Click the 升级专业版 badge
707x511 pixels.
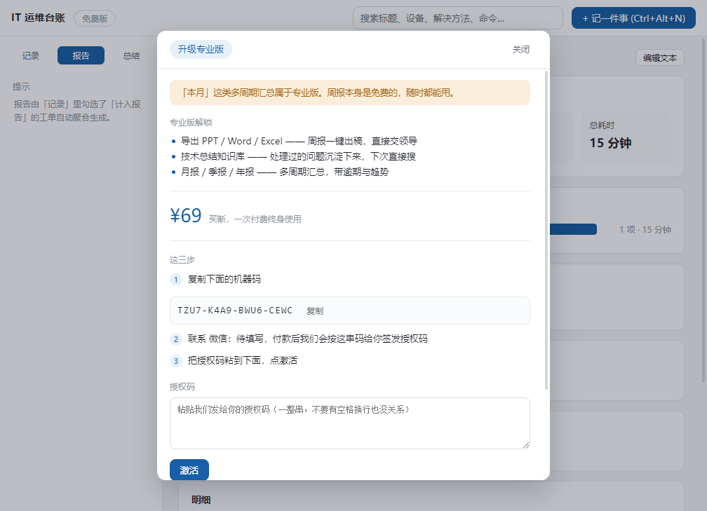coord(201,50)
